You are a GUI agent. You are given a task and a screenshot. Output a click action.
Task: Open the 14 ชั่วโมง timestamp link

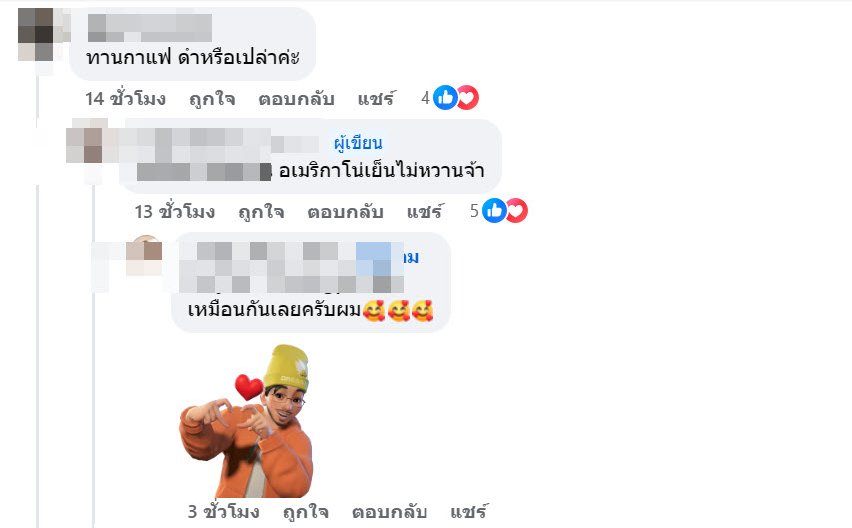click(x=126, y=99)
